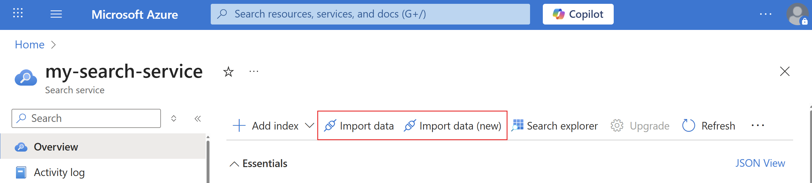
Task: Click Import data in the toolbar
Action: pos(359,126)
